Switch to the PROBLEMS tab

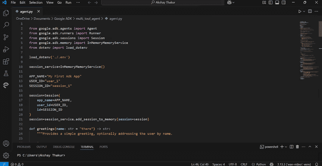[x=24, y=147]
